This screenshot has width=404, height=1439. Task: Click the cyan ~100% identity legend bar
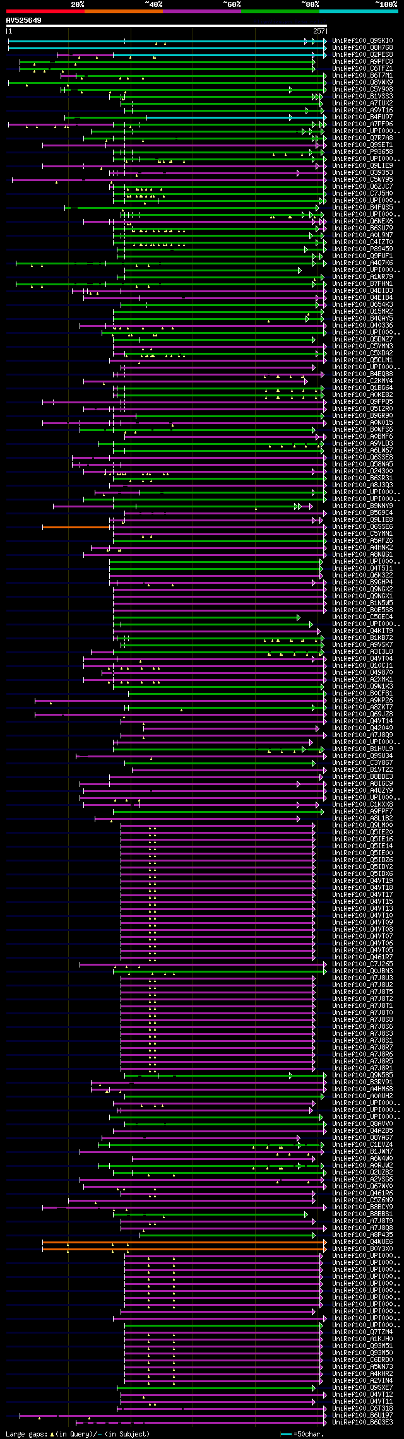pos(358,11)
